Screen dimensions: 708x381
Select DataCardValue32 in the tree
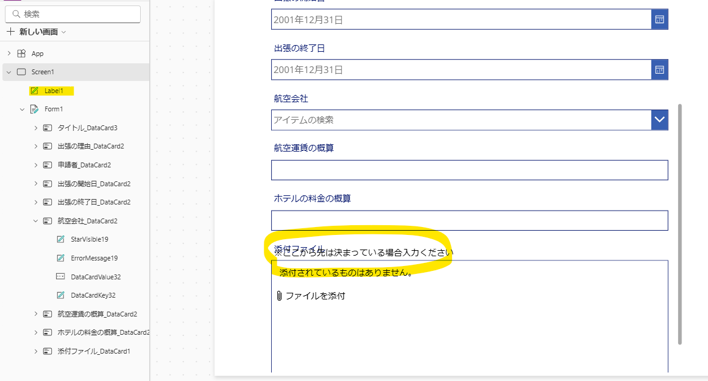point(96,277)
